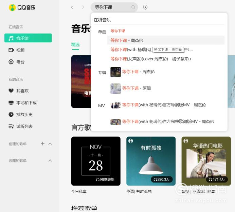Add a new playlist with plus icon
This screenshot has width=235, height=212.
42,144
